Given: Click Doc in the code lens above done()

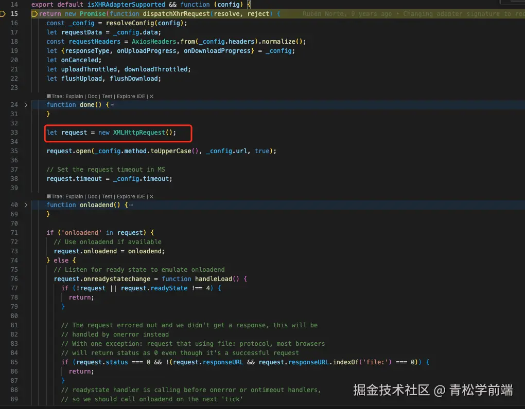Looking at the screenshot, I should [x=93, y=96].
